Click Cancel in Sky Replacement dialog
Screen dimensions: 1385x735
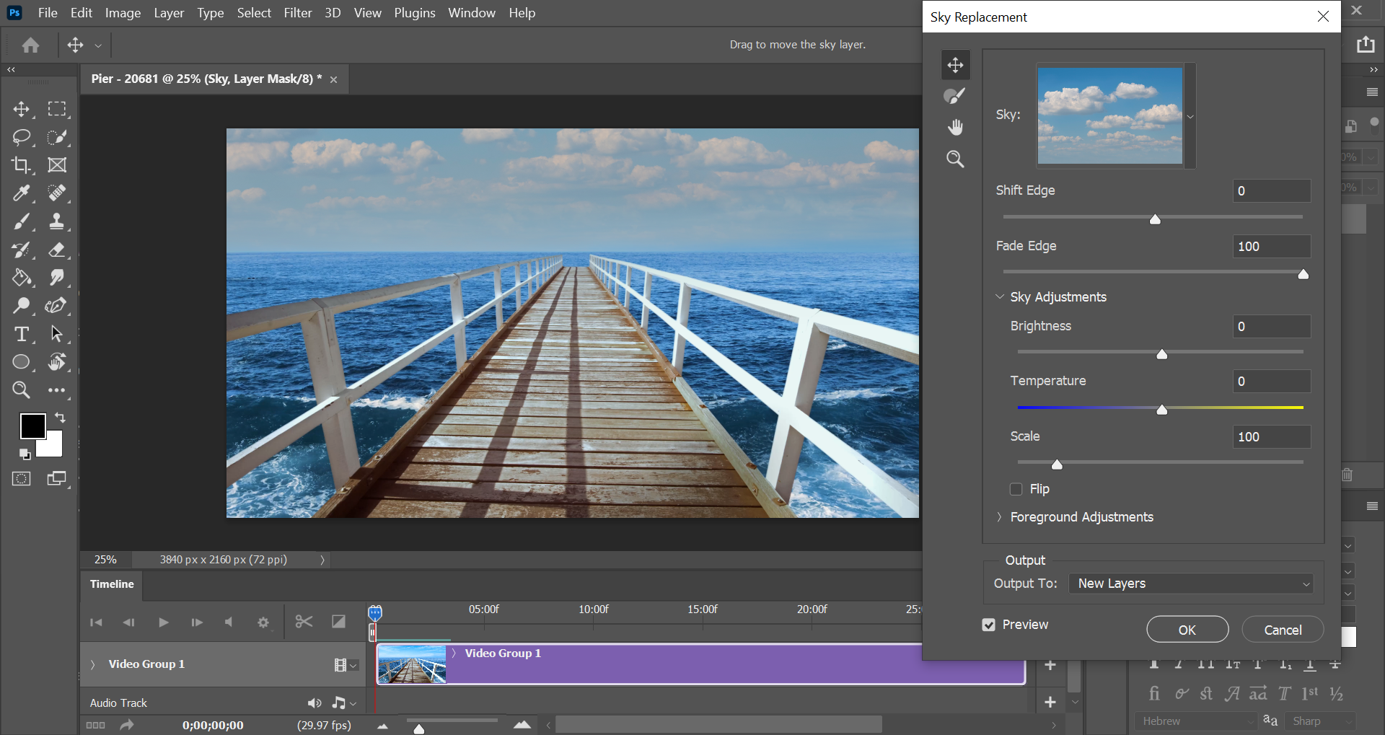[1283, 630]
